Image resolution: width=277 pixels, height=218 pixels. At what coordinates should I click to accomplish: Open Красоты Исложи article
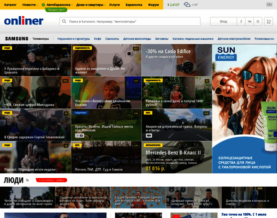(106, 125)
